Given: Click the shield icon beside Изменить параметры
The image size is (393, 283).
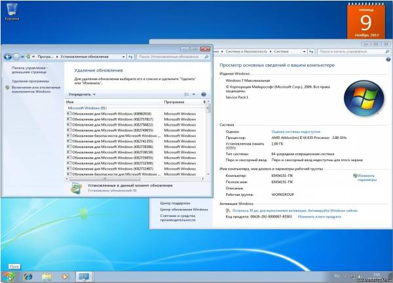Looking at the screenshot, I should (355, 176).
